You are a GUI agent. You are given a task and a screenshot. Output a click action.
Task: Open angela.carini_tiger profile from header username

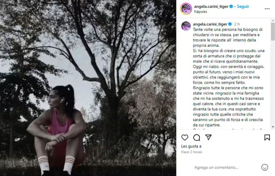coord(211,7)
